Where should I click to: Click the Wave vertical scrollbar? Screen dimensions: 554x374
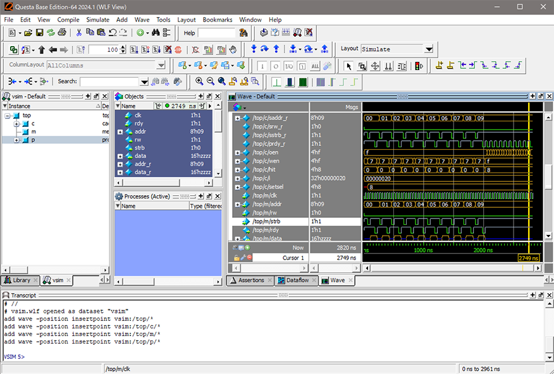coord(548,176)
